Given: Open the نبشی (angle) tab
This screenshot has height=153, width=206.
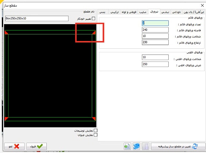Looking at the screenshot, I should click(x=165, y=12).
